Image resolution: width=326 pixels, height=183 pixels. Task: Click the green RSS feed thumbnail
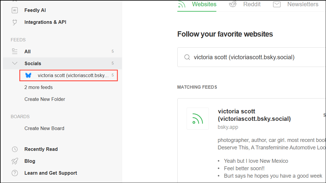(198, 119)
